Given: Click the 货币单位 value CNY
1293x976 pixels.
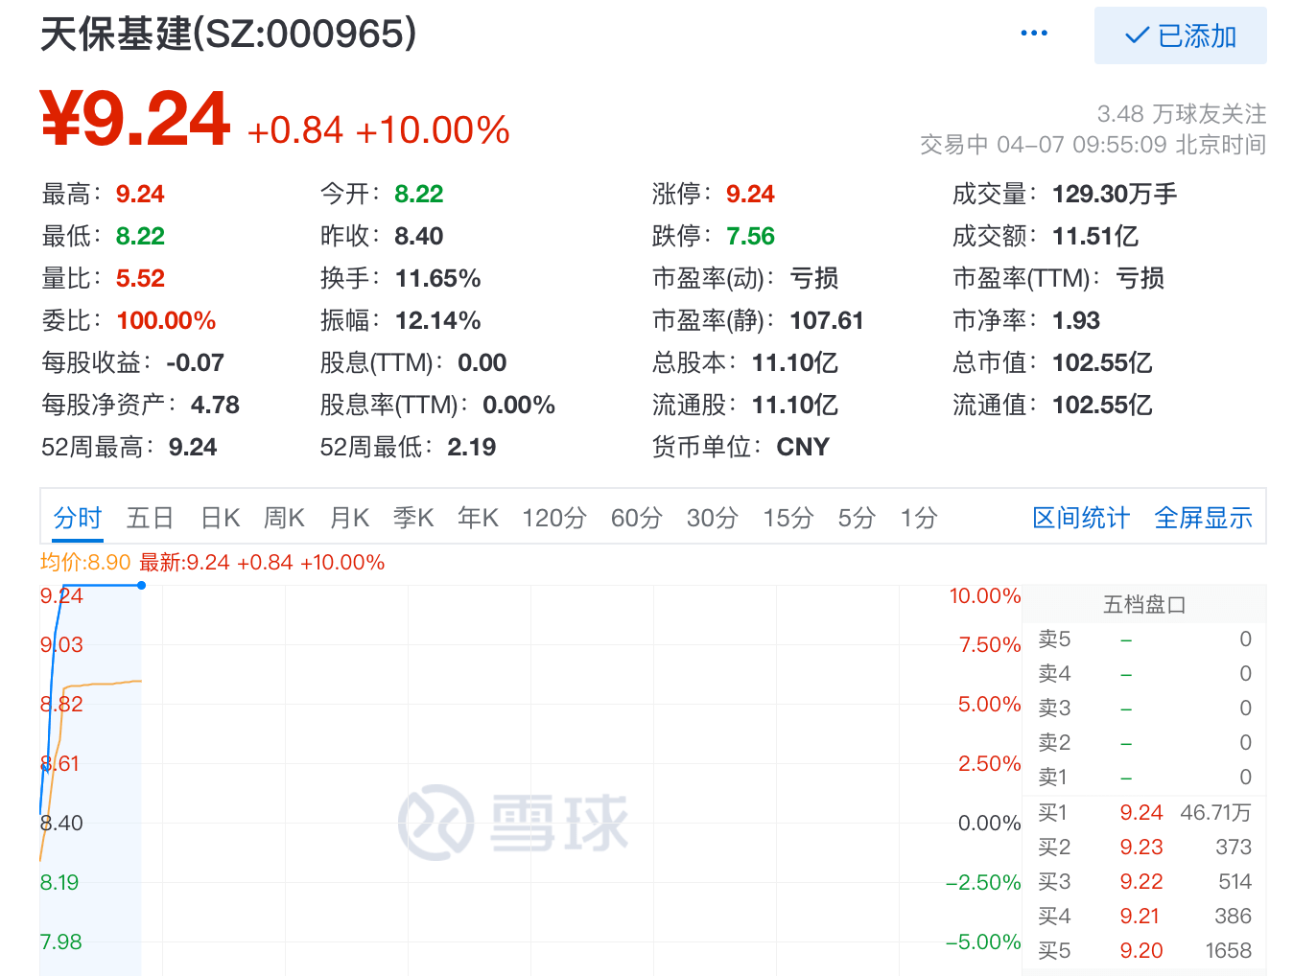Looking at the screenshot, I should tap(803, 447).
